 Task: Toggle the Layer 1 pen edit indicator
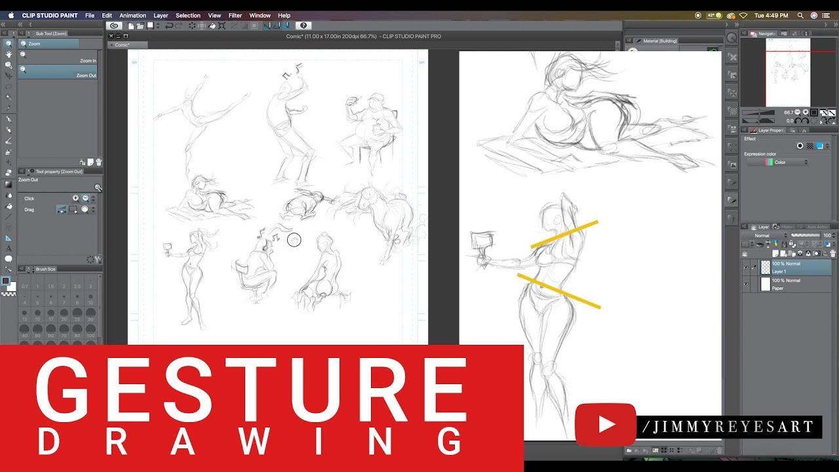pos(754,267)
